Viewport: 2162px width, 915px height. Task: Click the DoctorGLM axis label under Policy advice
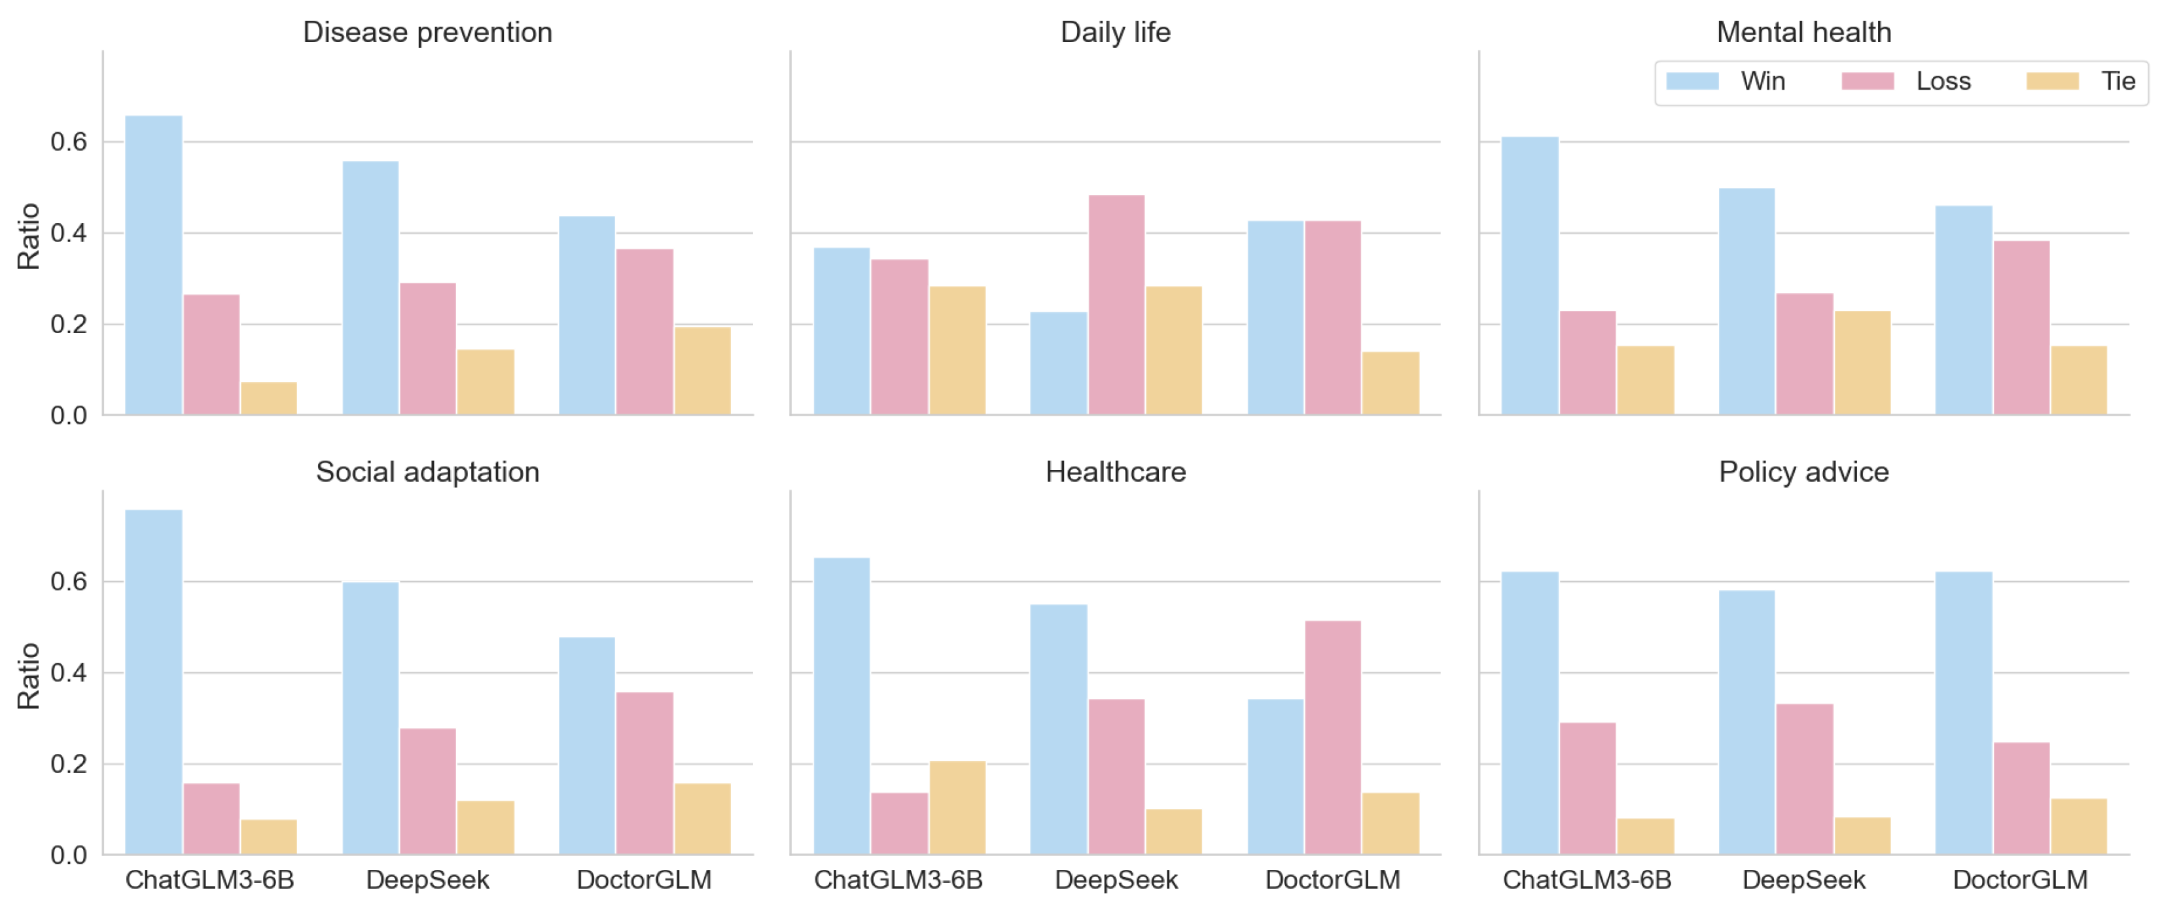pos(2020,880)
